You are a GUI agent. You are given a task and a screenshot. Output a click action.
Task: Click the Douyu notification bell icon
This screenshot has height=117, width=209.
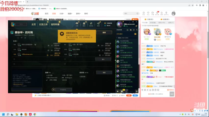pyautogui.click(x=161, y=13)
